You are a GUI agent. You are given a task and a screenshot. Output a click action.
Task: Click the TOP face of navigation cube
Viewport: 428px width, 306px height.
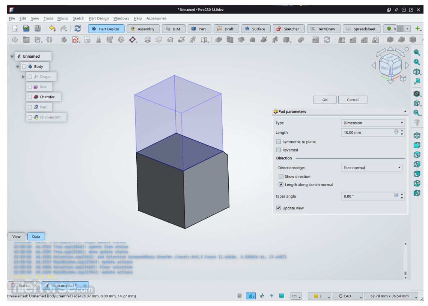[390, 57]
